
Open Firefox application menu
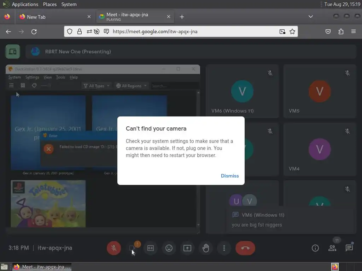click(354, 31)
